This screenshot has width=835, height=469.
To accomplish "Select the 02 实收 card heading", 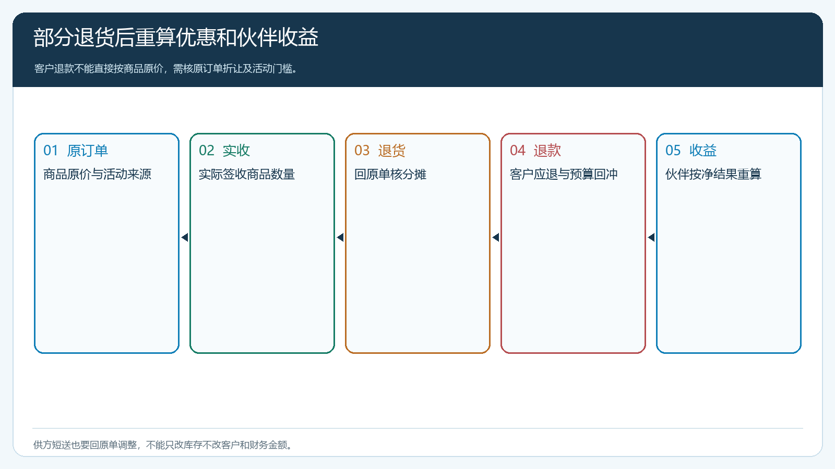I will [x=224, y=151].
